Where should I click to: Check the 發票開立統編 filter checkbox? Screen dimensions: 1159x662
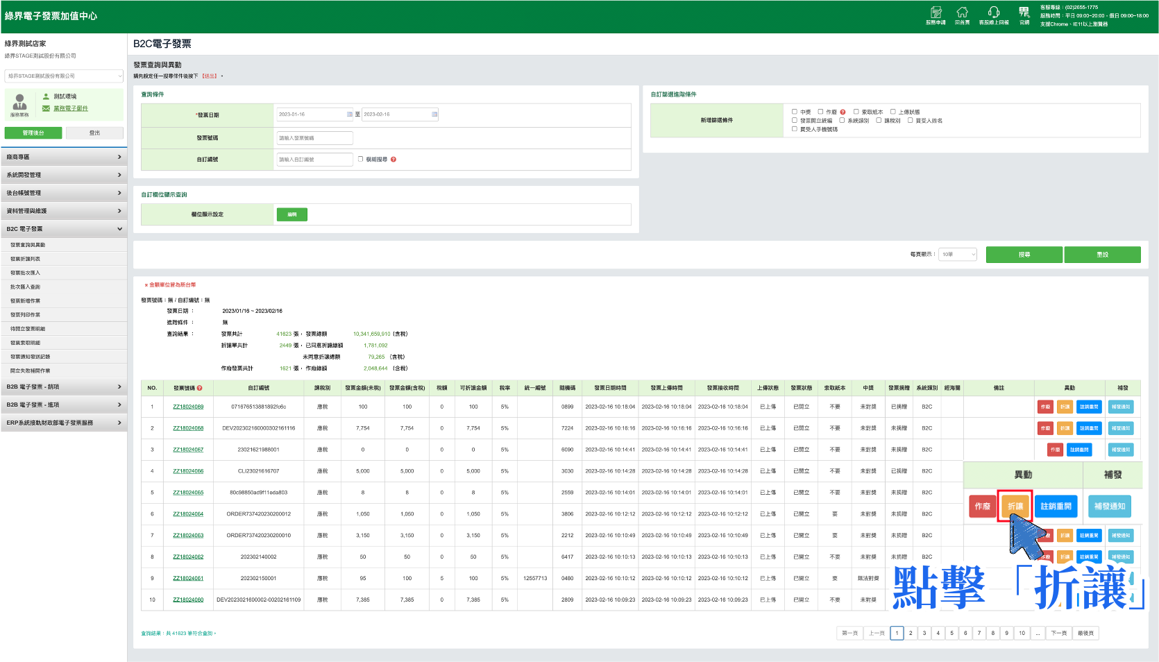[x=795, y=120]
